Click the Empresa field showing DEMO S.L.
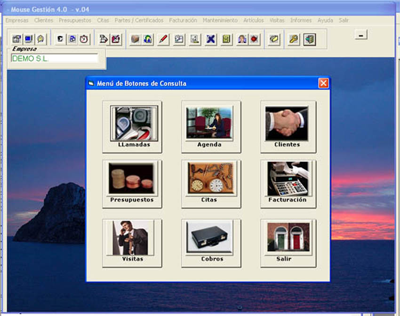Viewport: 400px width, 316px height. click(x=55, y=58)
